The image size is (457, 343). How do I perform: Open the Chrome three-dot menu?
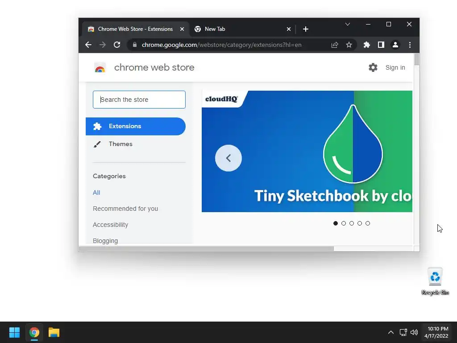[410, 45]
